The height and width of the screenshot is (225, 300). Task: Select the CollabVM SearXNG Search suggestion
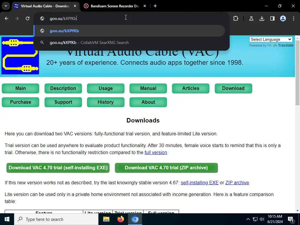pyautogui.click(x=129, y=42)
